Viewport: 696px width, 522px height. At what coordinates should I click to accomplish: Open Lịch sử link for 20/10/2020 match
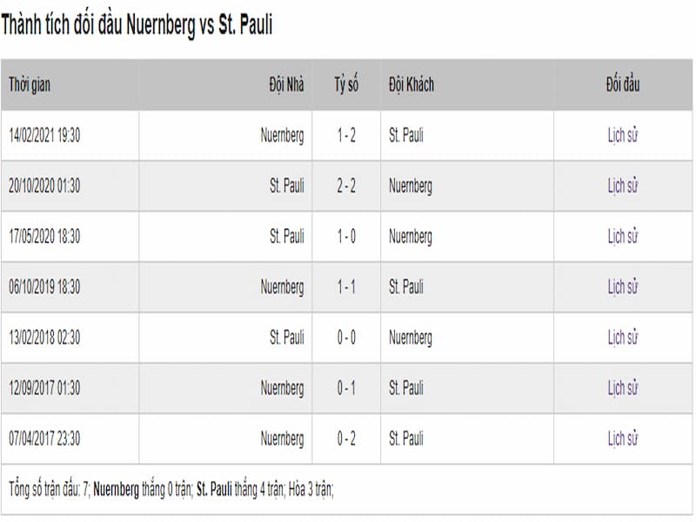(623, 186)
